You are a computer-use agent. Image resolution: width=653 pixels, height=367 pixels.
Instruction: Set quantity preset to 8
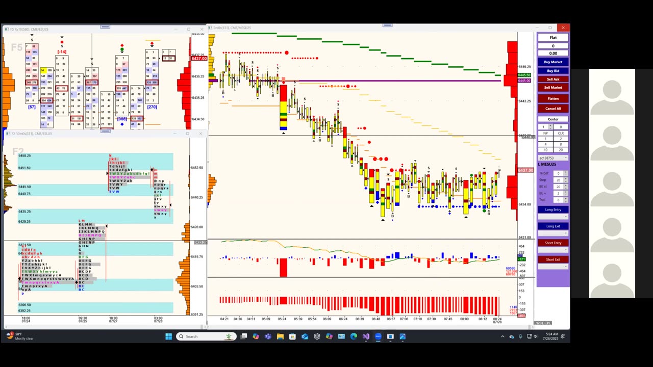click(x=561, y=144)
